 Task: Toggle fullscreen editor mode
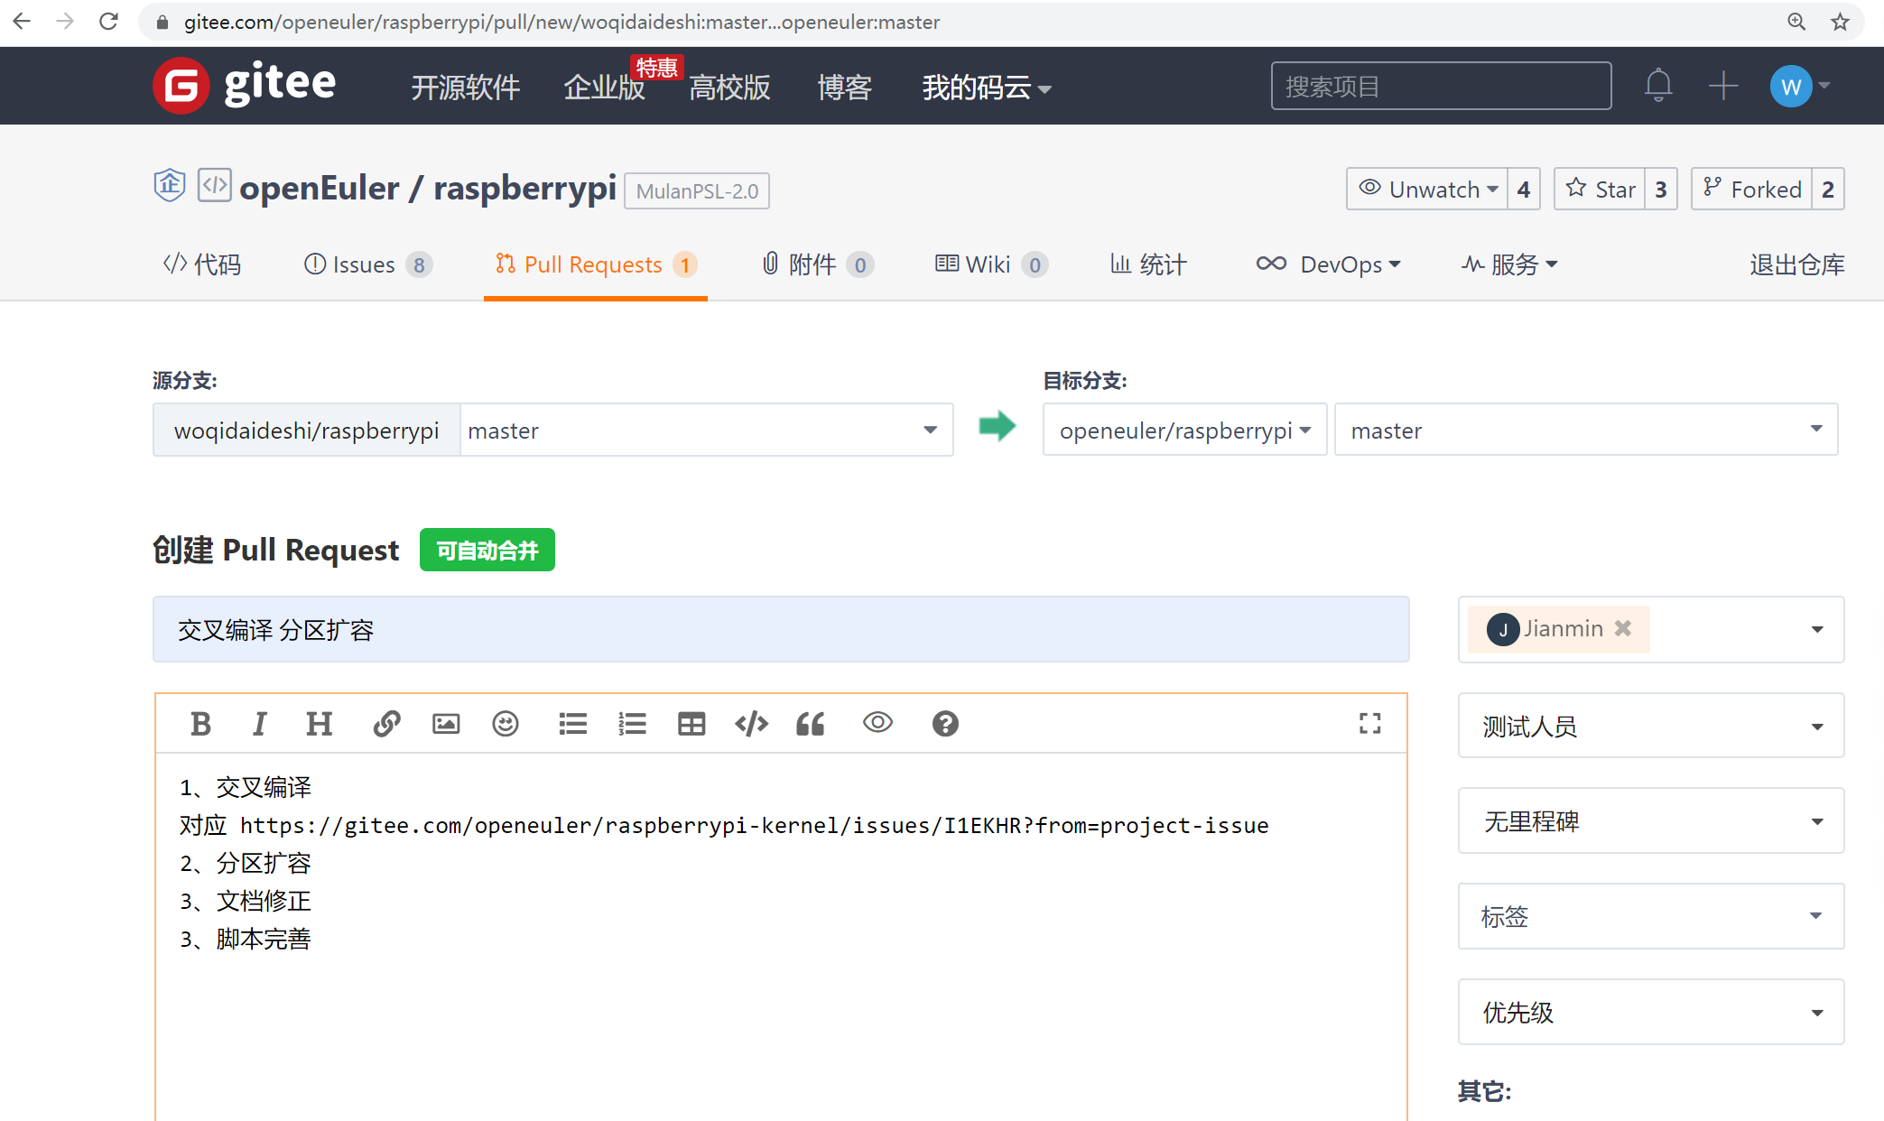tap(1369, 723)
